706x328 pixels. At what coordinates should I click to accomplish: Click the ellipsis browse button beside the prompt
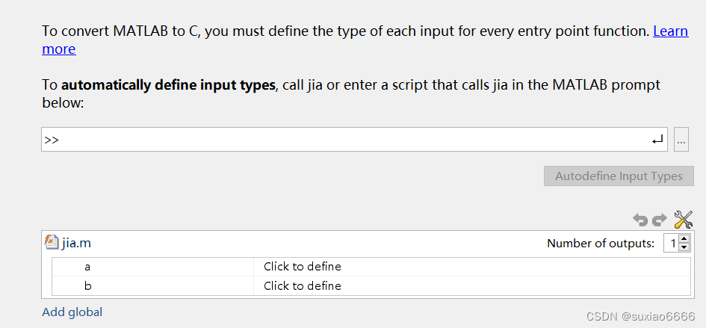point(681,140)
